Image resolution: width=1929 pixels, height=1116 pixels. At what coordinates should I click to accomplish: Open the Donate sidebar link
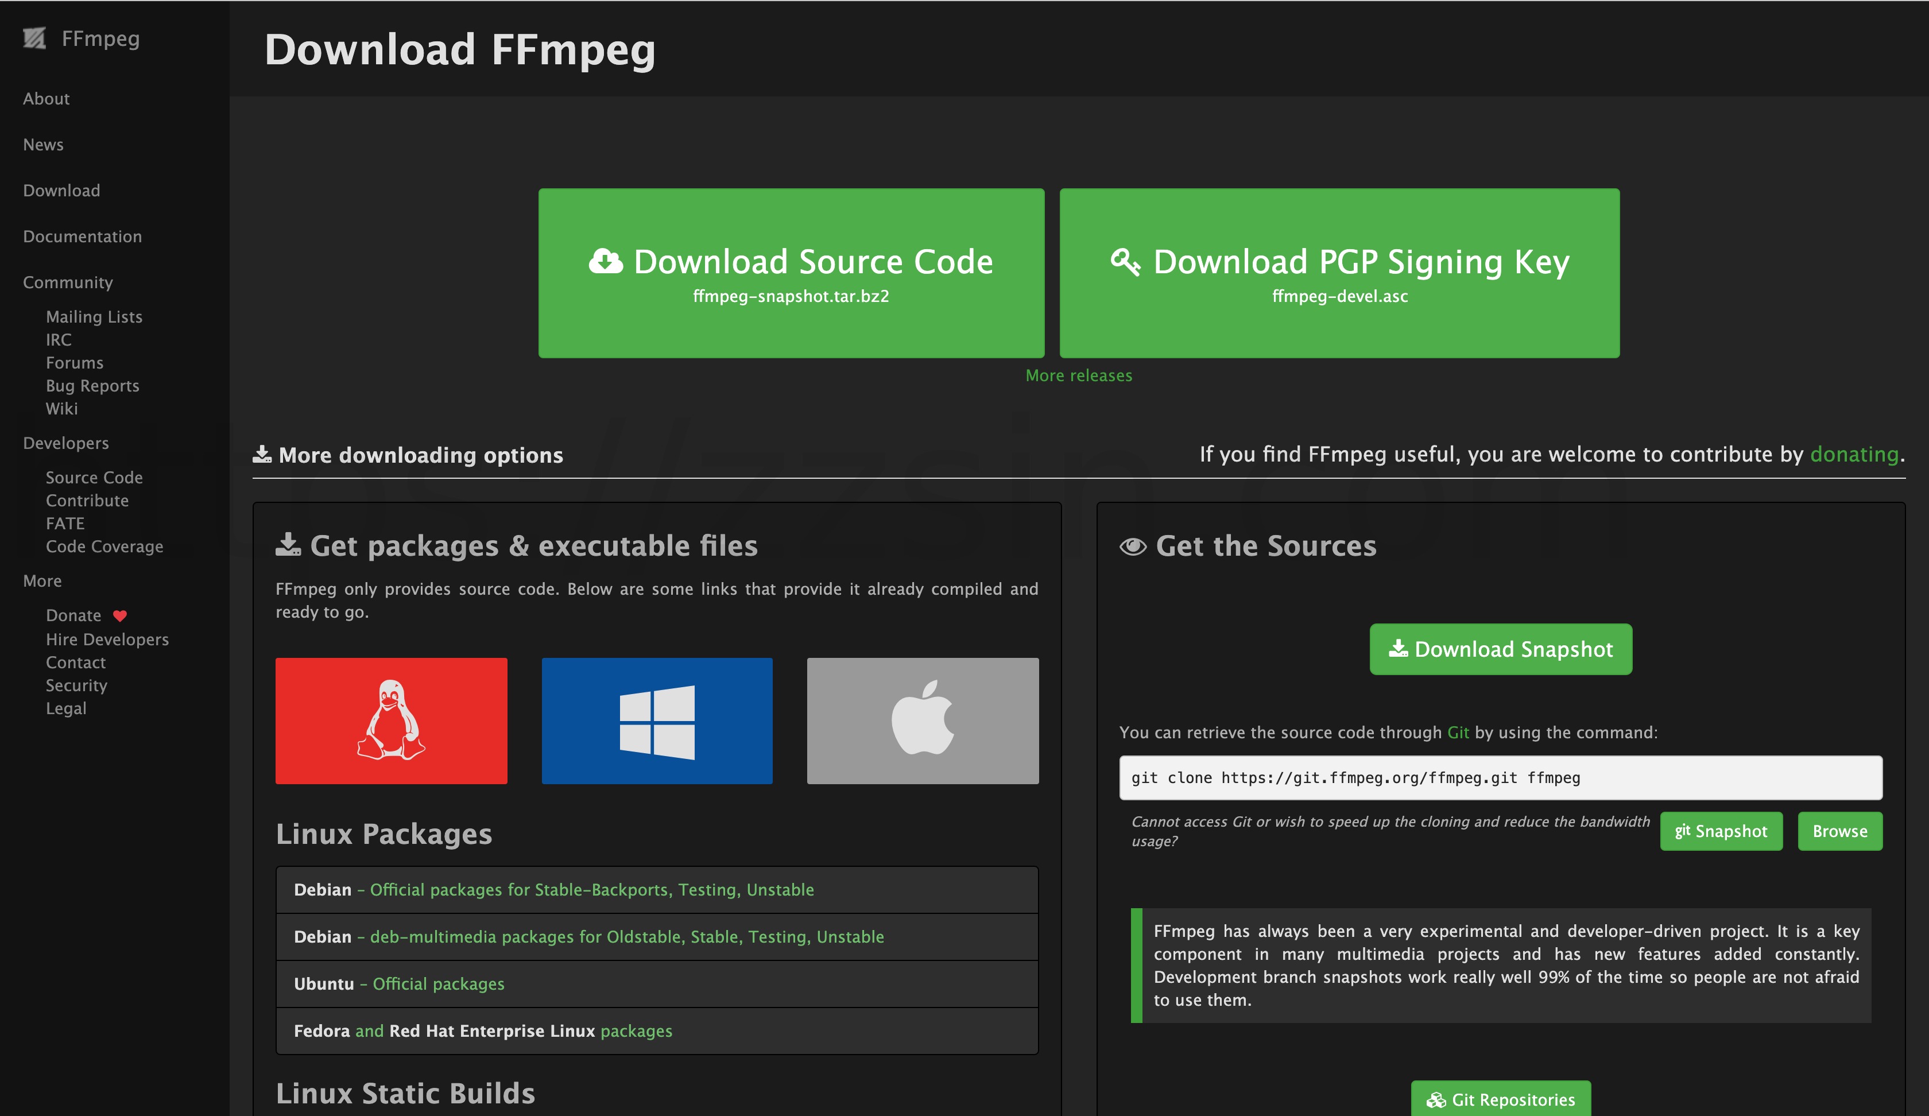click(73, 615)
